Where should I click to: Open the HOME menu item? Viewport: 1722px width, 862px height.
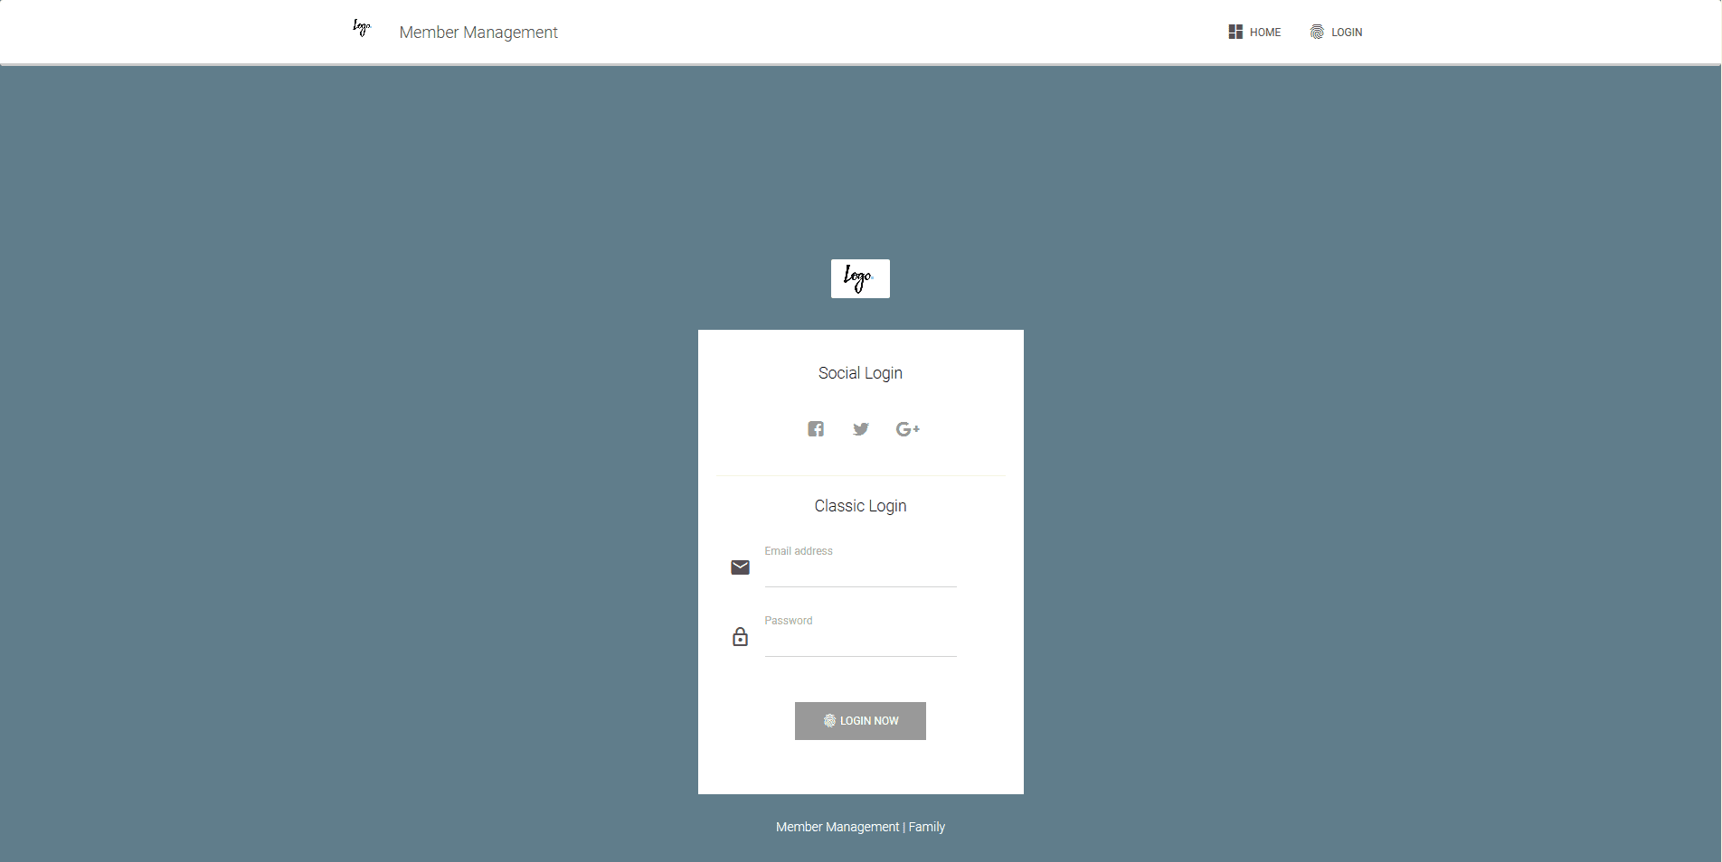pyautogui.click(x=1255, y=32)
